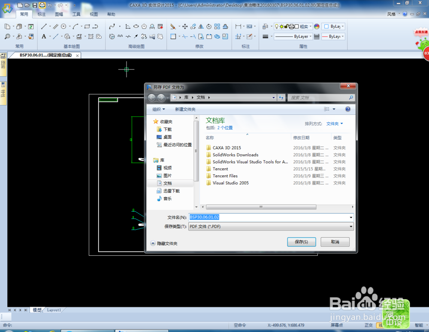Select the Text tool (A icon)
429x332 pixels.
[44, 36]
